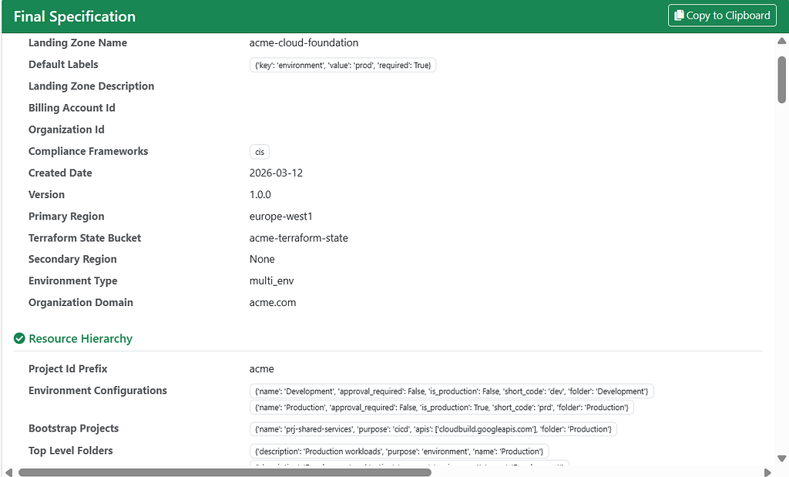Viewport: 789px width, 477px height.
Task: Click the horizontal scrollbar right arrow
Action: pyautogui.click(x=767, y=472)
